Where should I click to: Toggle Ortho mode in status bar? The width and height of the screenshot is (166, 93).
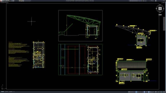coord(136,92)
